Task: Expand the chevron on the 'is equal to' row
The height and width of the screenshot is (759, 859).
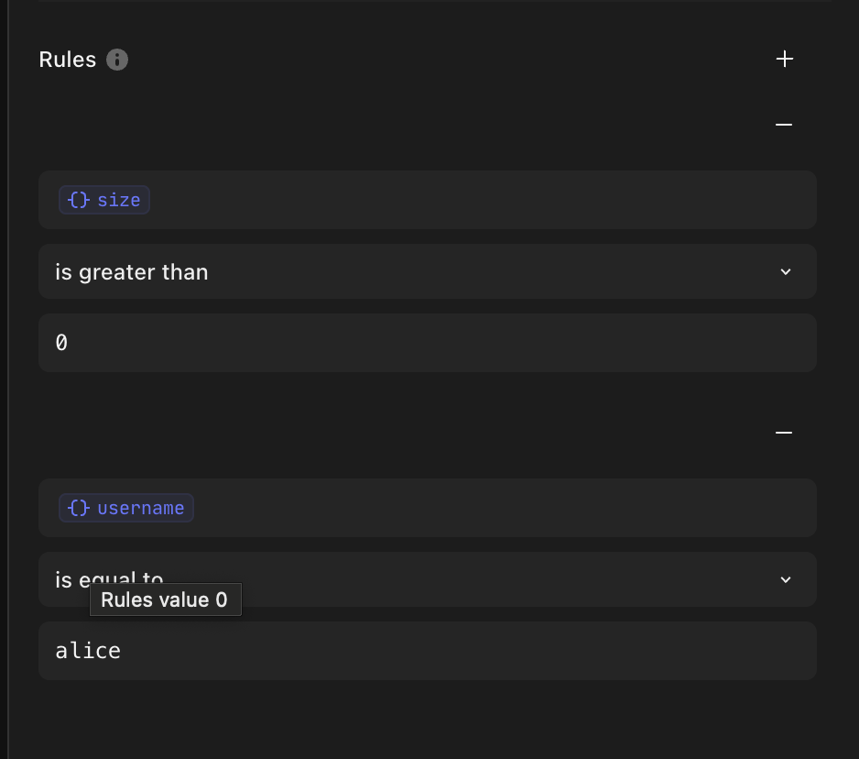Action: click(x=786, y=579)
